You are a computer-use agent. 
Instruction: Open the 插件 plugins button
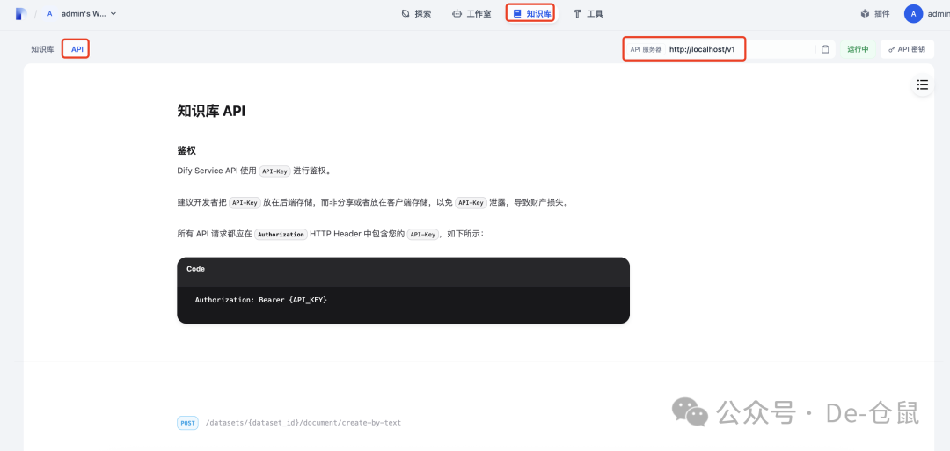[x=875, y=14]
